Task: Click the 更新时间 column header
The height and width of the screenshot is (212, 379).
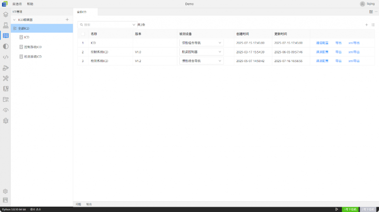Action: coord(281,34)
